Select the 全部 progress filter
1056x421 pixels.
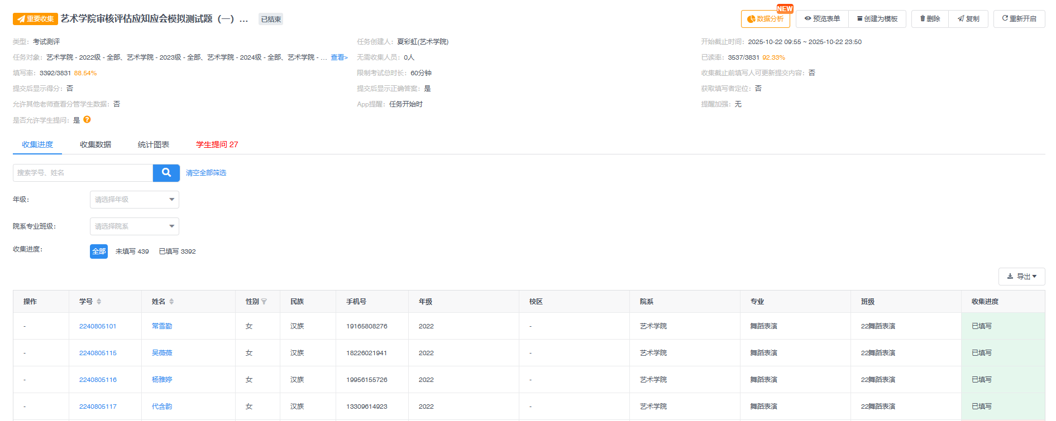pyautogui.click(x=99, y=251)
